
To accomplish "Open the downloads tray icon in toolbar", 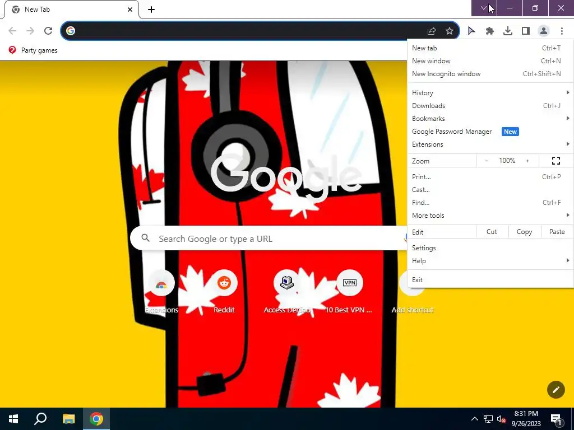I will 508,31.
